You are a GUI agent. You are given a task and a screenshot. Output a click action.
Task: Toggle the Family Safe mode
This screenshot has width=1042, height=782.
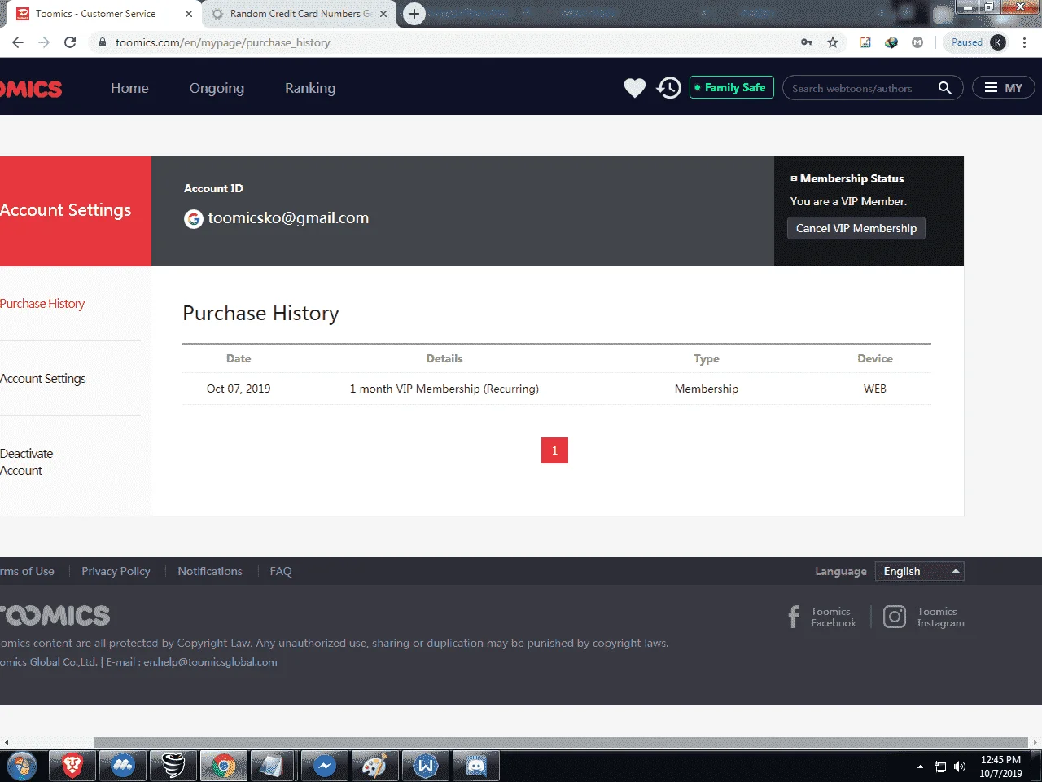tap(731, 87)
